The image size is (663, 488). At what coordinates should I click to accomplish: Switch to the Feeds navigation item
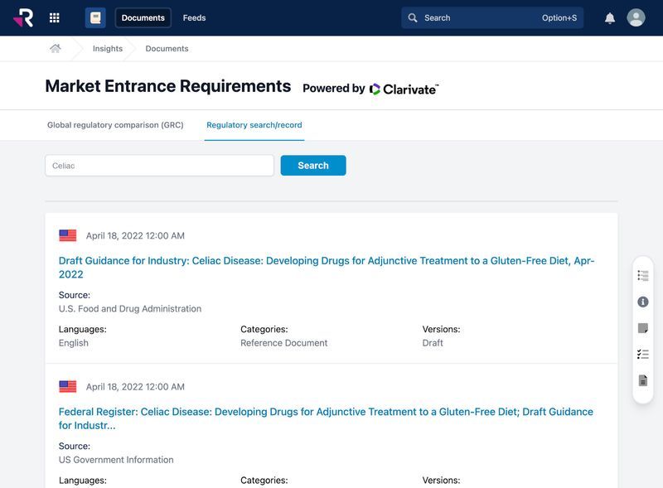point(194,17)
